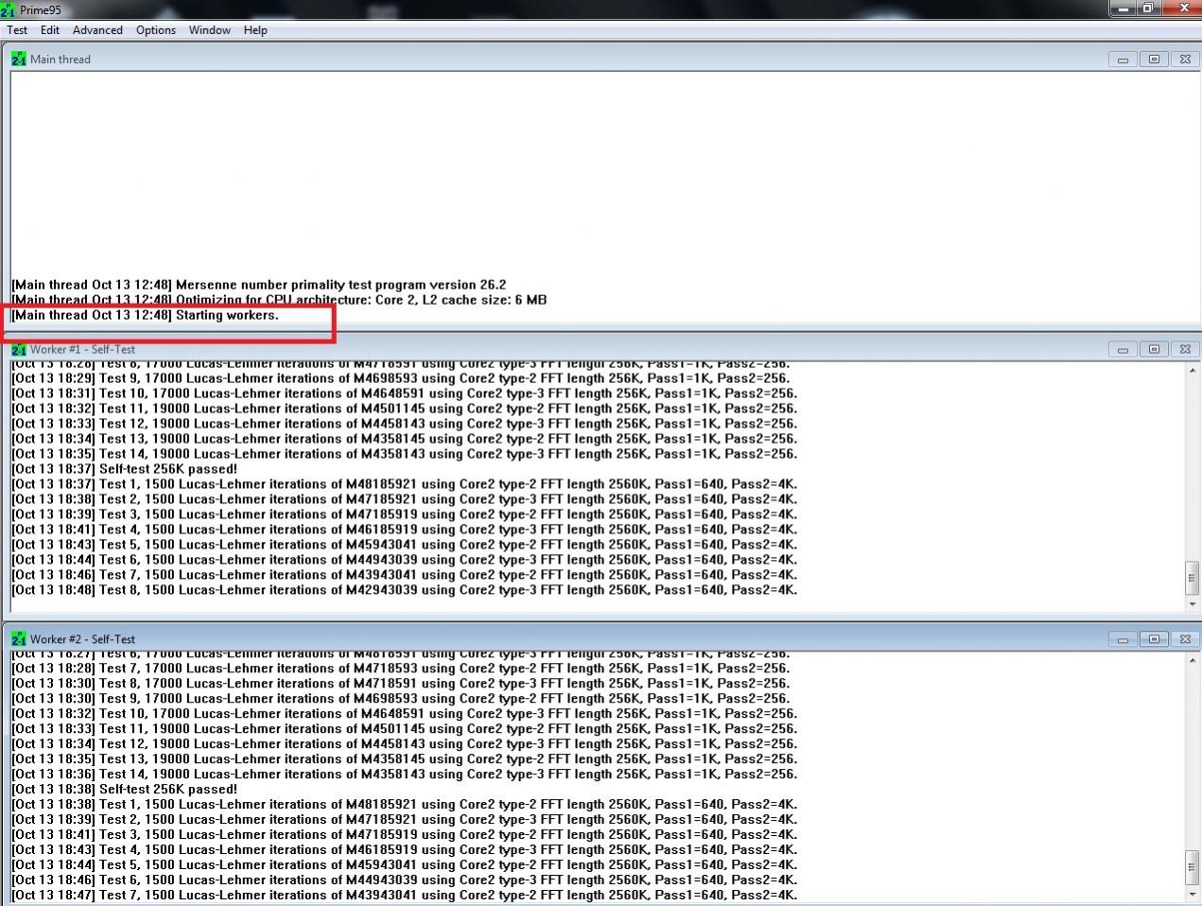The image size is (1202, 906).
Task: Click the Worker #1 - Self-Test title
Action: click(82, 349)
